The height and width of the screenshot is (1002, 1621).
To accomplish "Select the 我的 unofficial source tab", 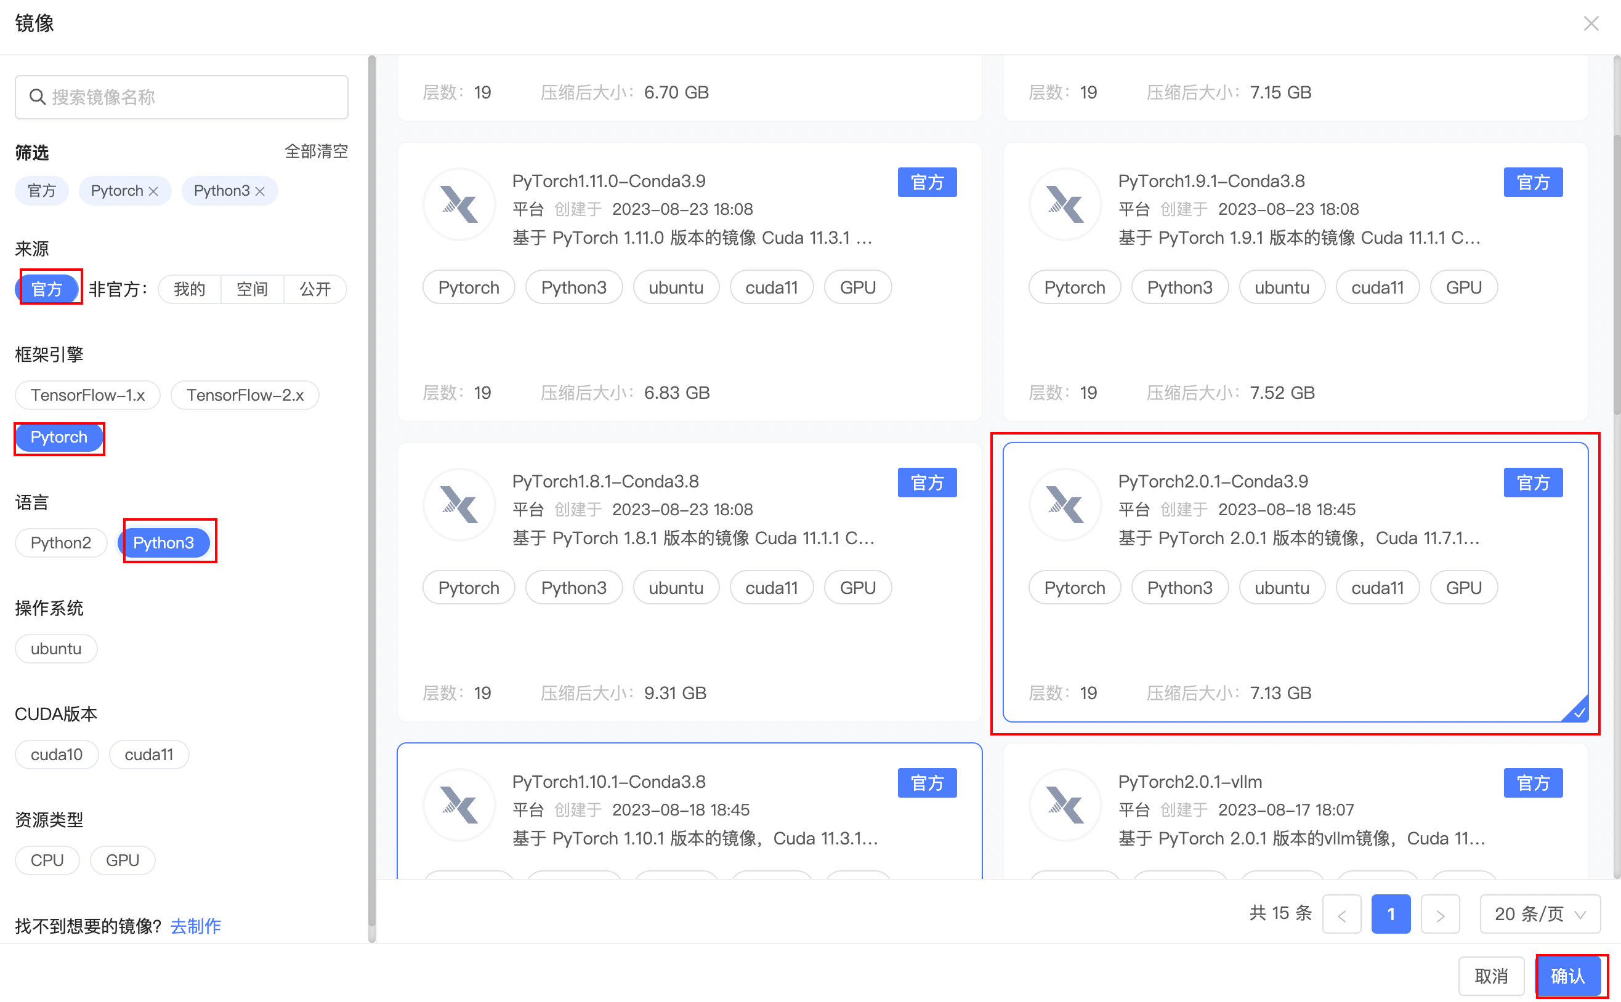I will [189, 289].
